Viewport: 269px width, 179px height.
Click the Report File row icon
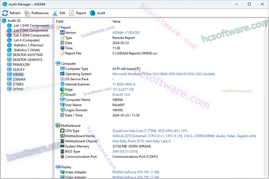62,53
